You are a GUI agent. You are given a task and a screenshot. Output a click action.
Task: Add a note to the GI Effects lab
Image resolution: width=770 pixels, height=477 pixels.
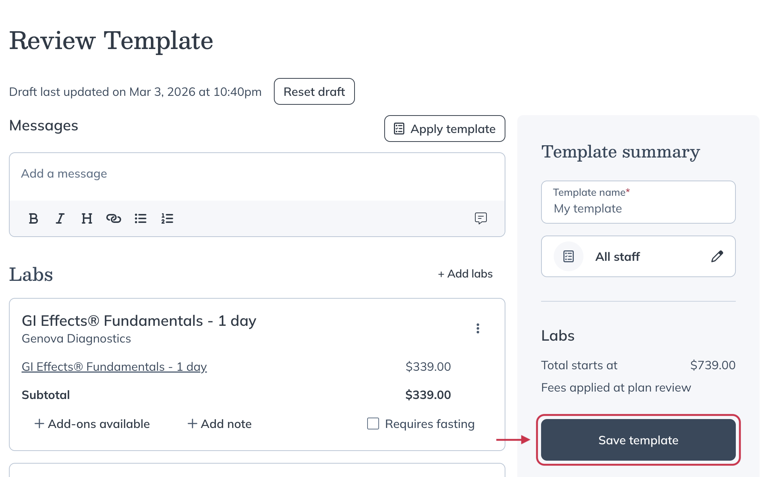point(219,424)
